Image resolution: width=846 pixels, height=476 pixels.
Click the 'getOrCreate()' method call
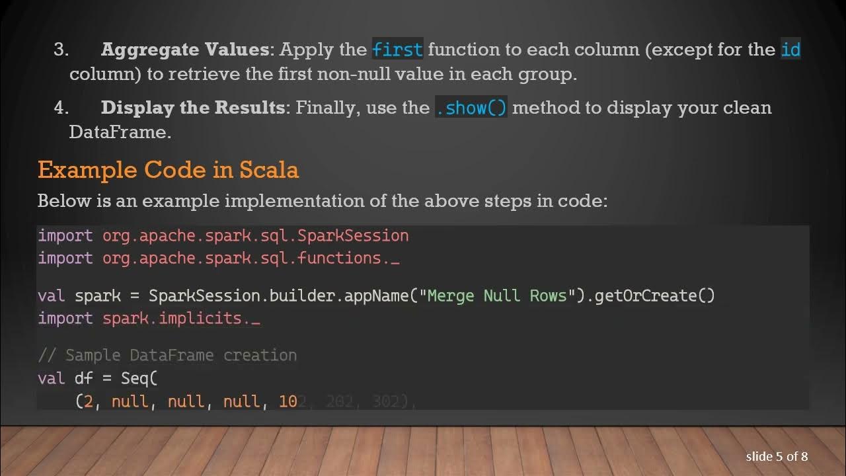[654, 296]
